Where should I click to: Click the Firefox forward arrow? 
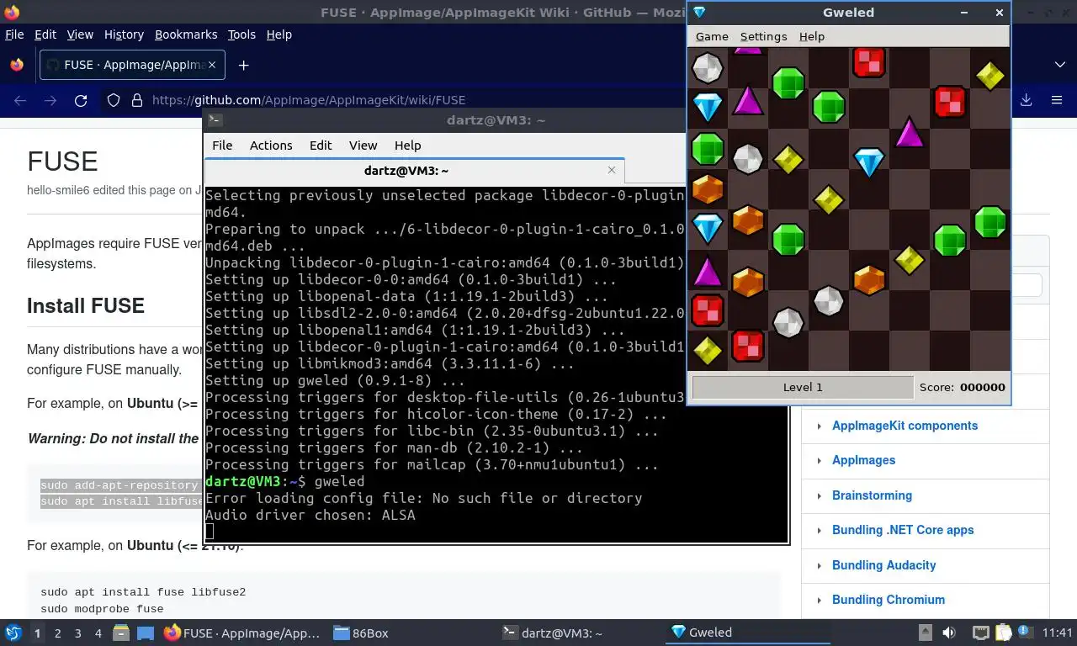[50, 100]
